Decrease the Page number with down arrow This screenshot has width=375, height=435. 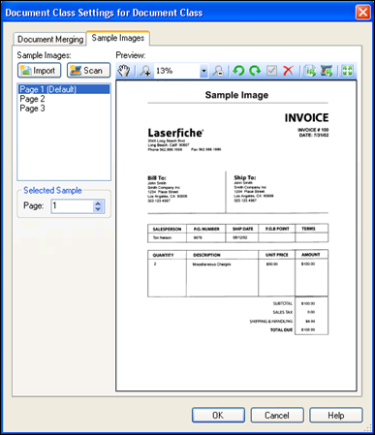[x=98, y=209]
